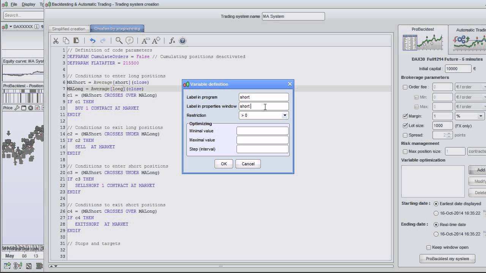Click the Minimal value input field

262,131
